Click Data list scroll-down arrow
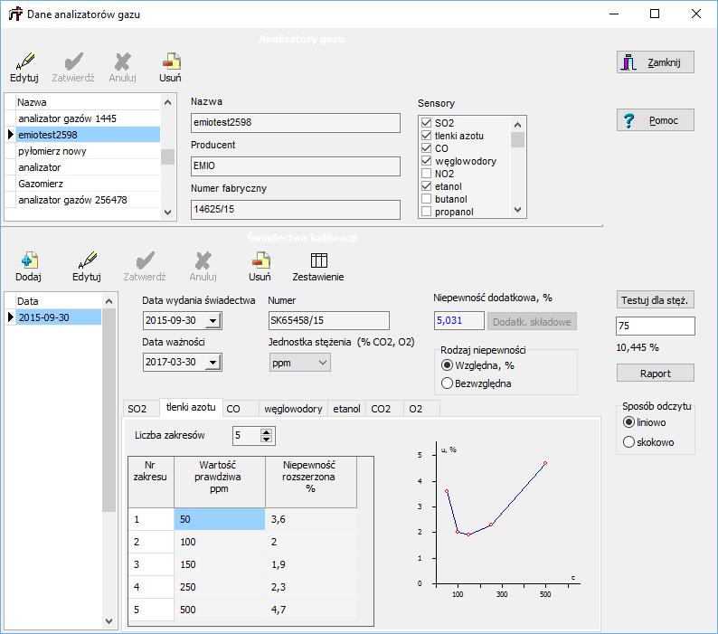 (x=109, y=621)
